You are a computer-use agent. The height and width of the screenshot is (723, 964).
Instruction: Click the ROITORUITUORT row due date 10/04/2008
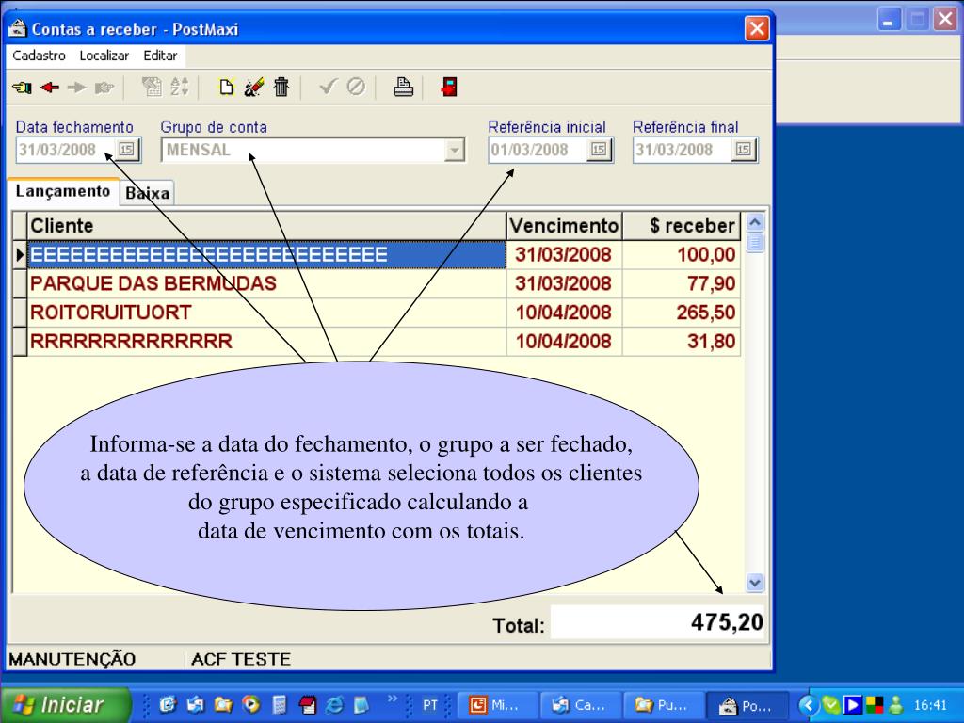click(x=564, y=313)
